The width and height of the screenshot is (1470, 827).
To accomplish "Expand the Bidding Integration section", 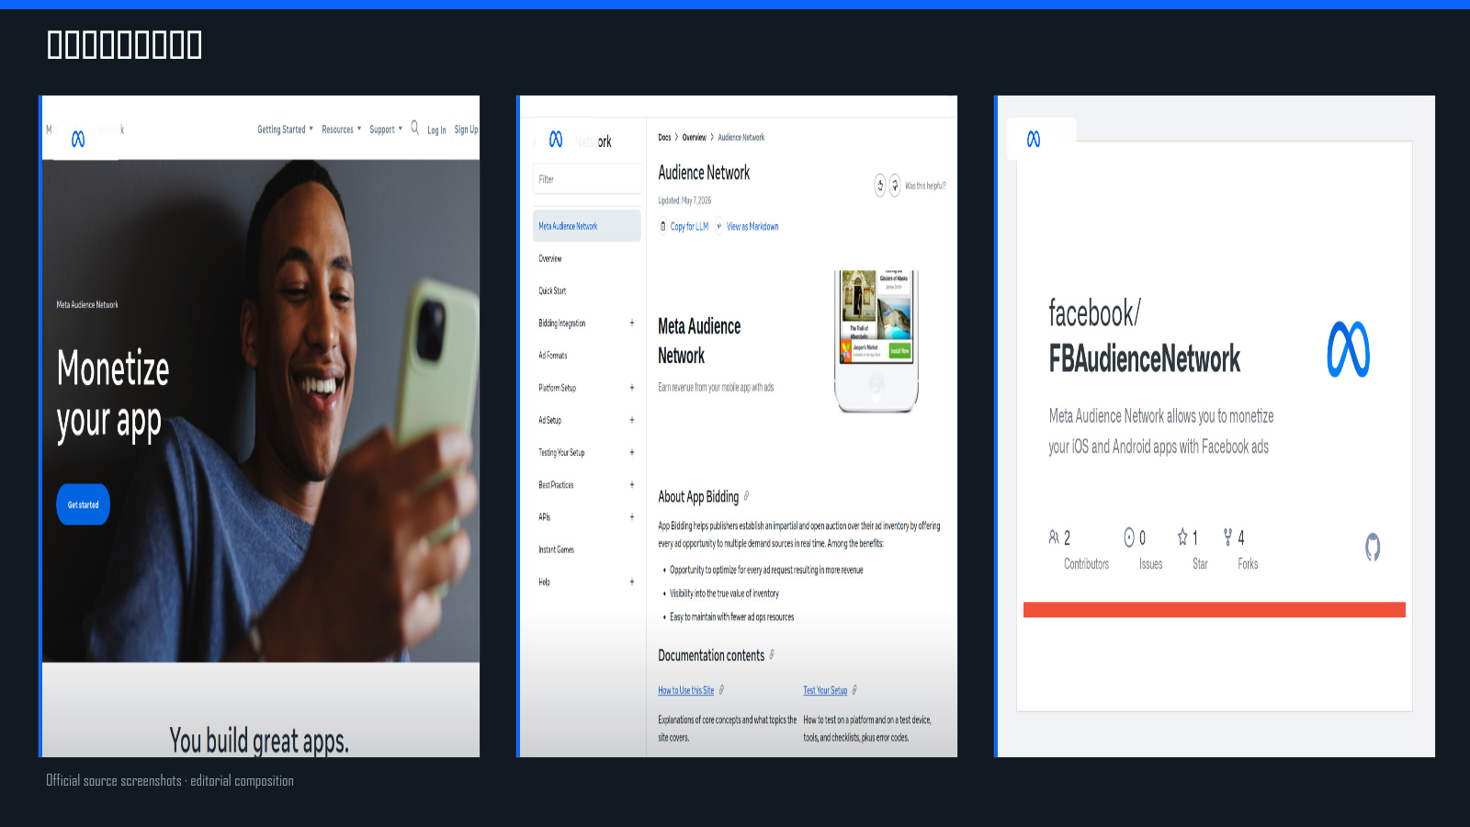I will point(632,323).
